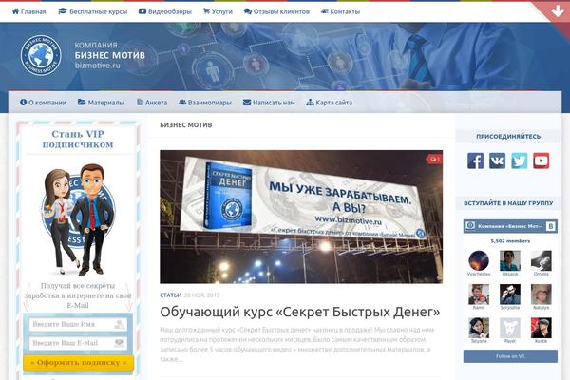Click the red comment count badge on article image
The width and height of the screenshot is (570, 380).
click(434, 159)
